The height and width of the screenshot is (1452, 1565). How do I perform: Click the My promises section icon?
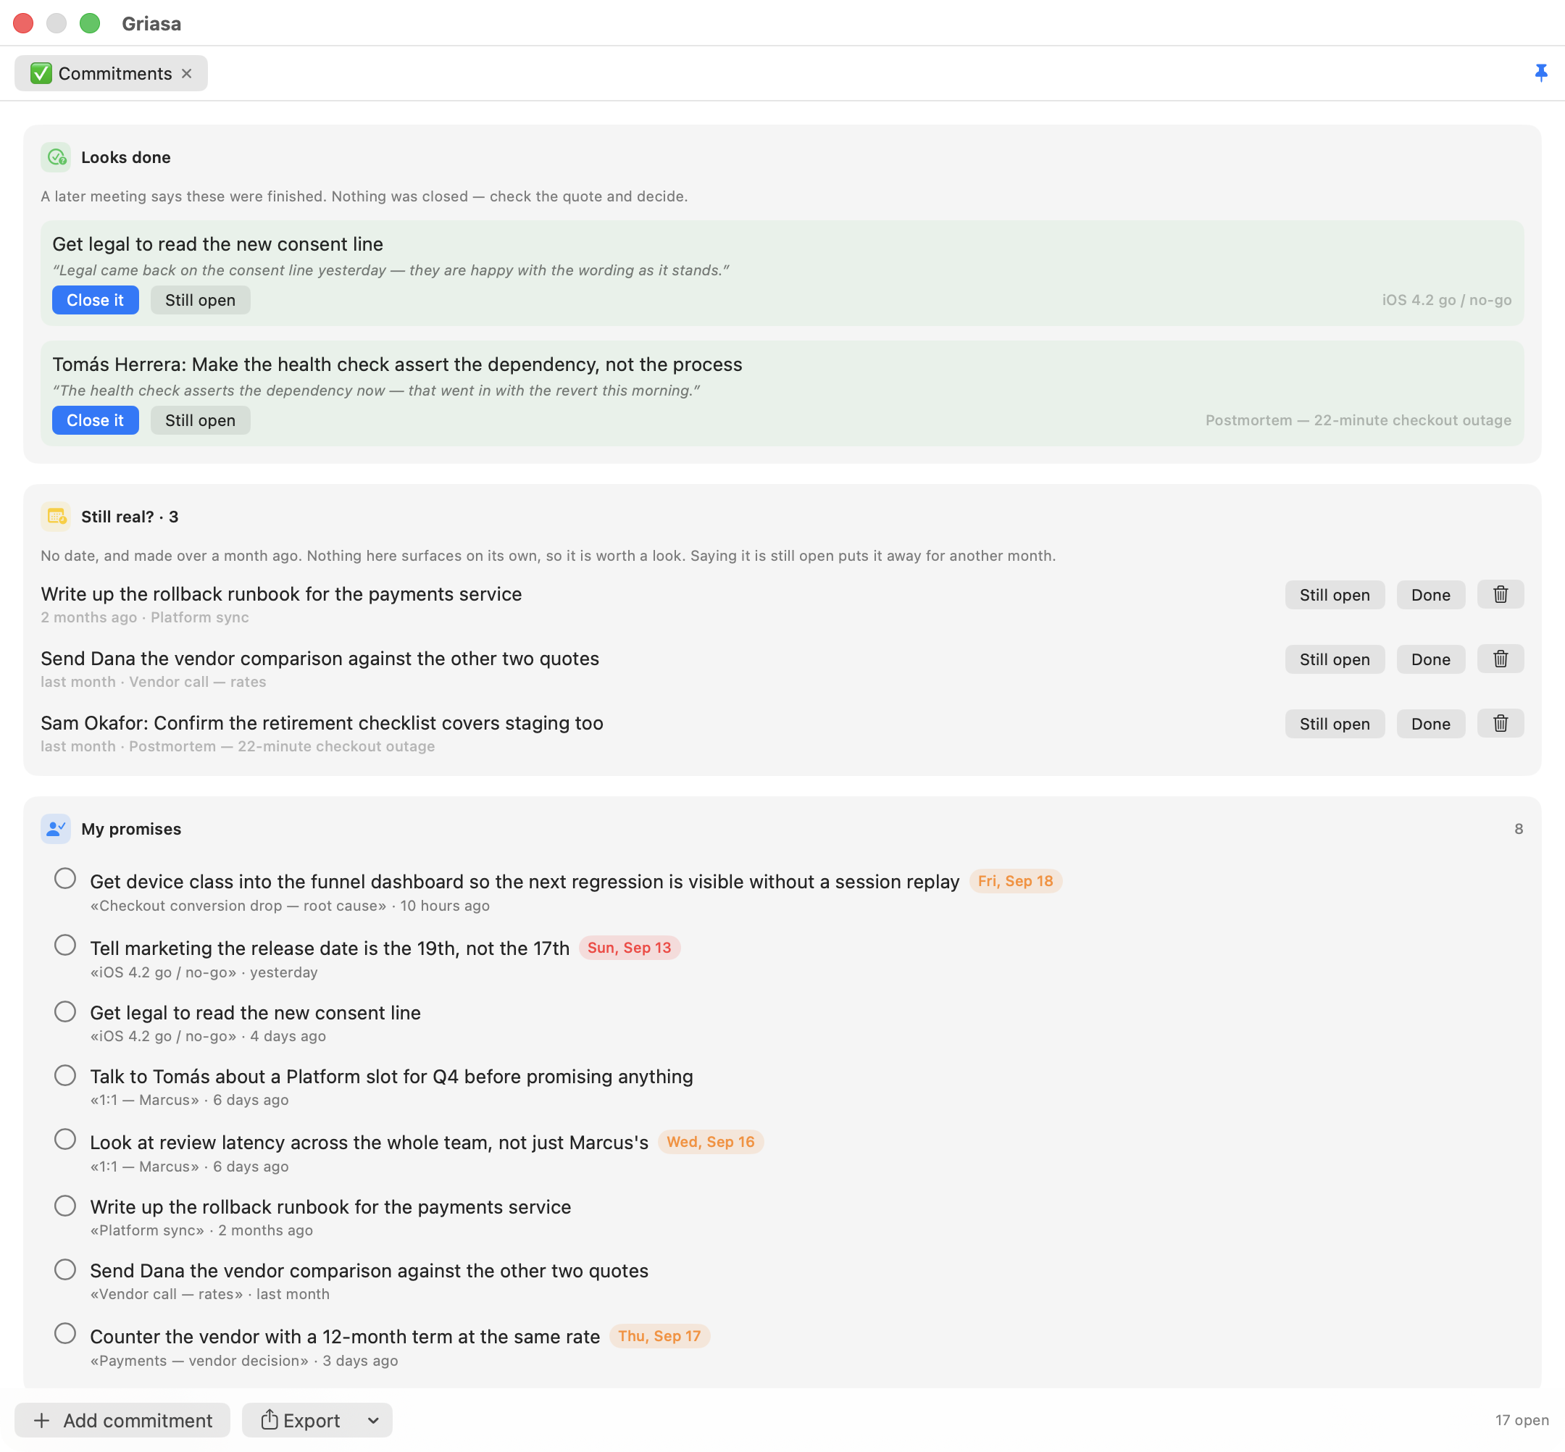(56, 829)
